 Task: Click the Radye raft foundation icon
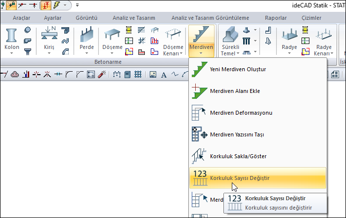[289, 35]
